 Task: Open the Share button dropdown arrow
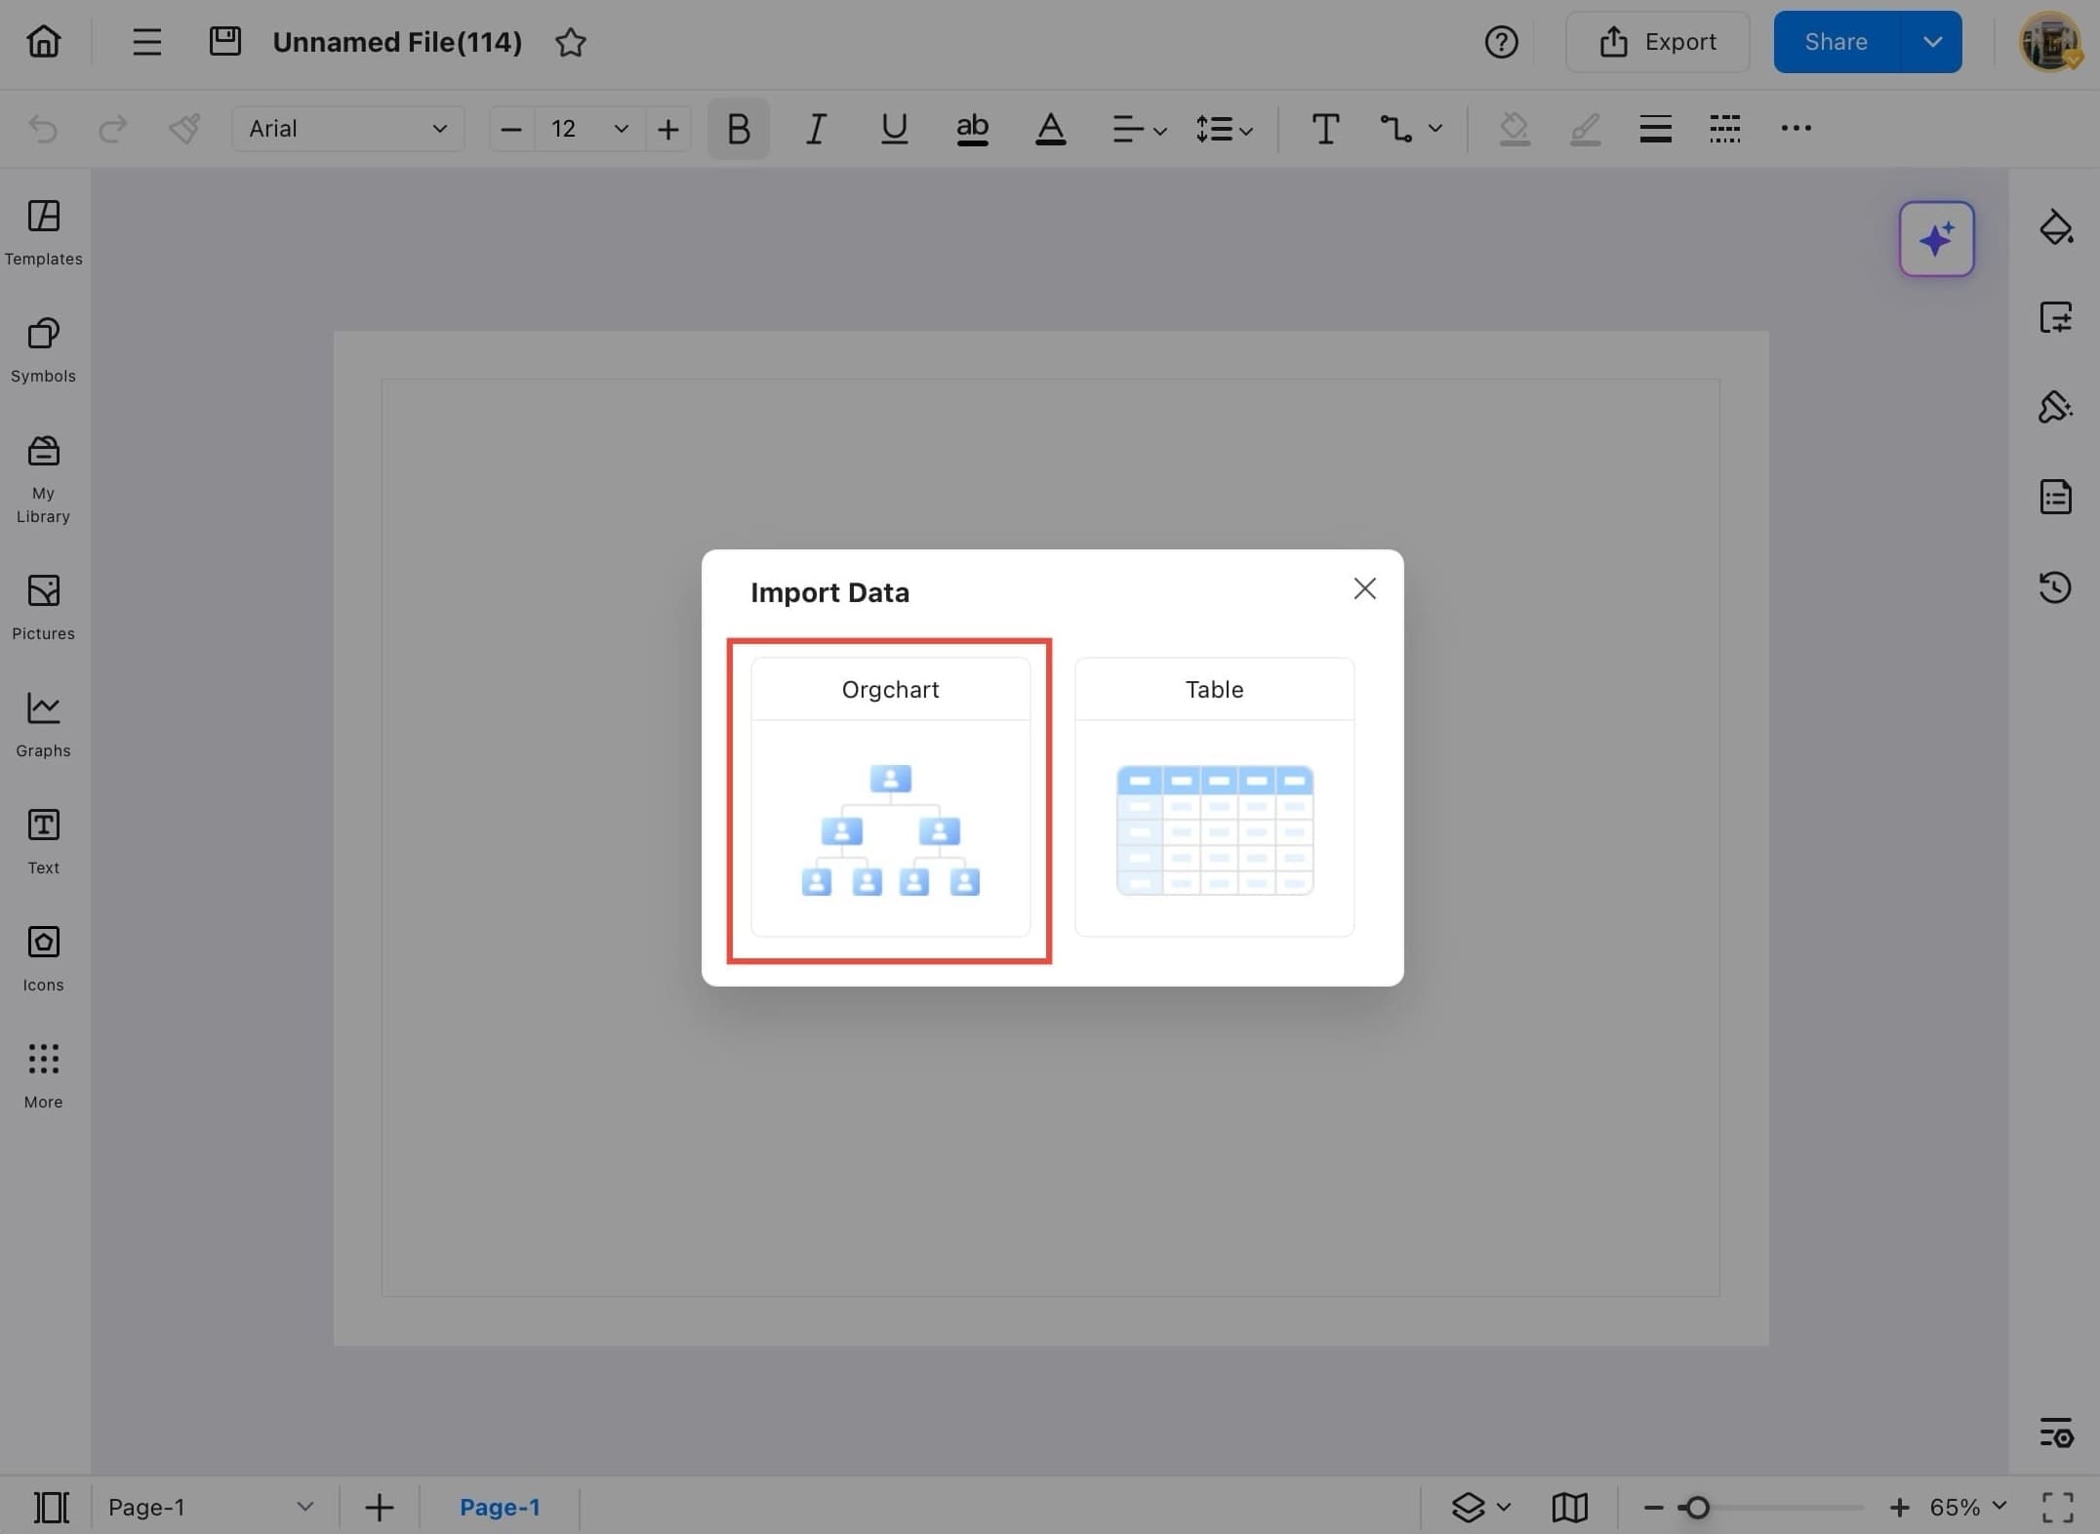pos(1931,42)
